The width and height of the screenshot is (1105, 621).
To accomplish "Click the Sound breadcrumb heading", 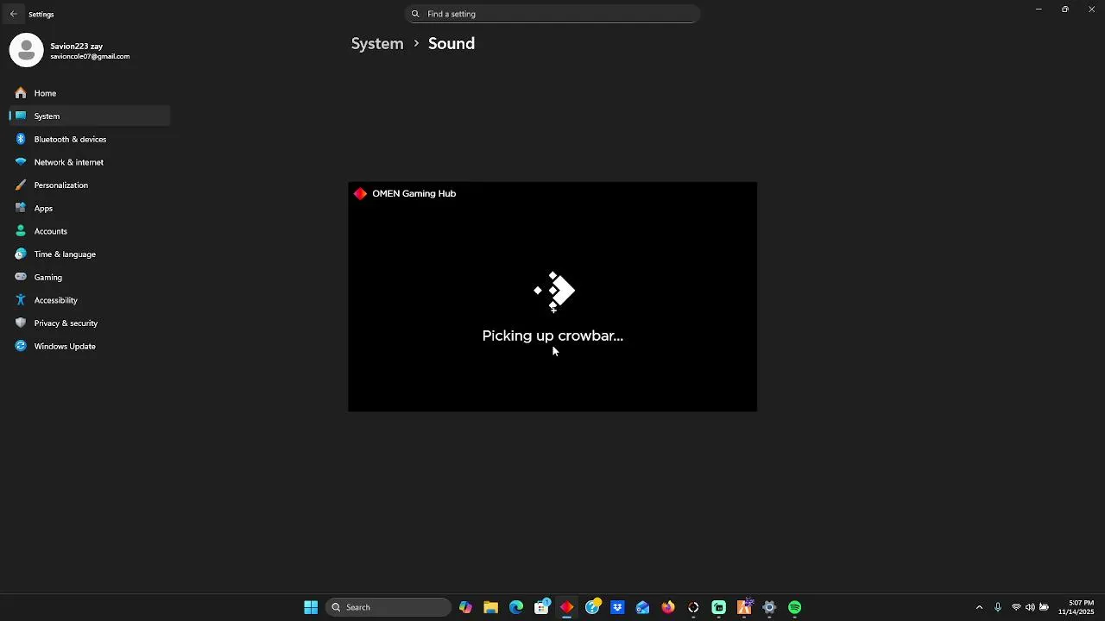I will 451,43.
